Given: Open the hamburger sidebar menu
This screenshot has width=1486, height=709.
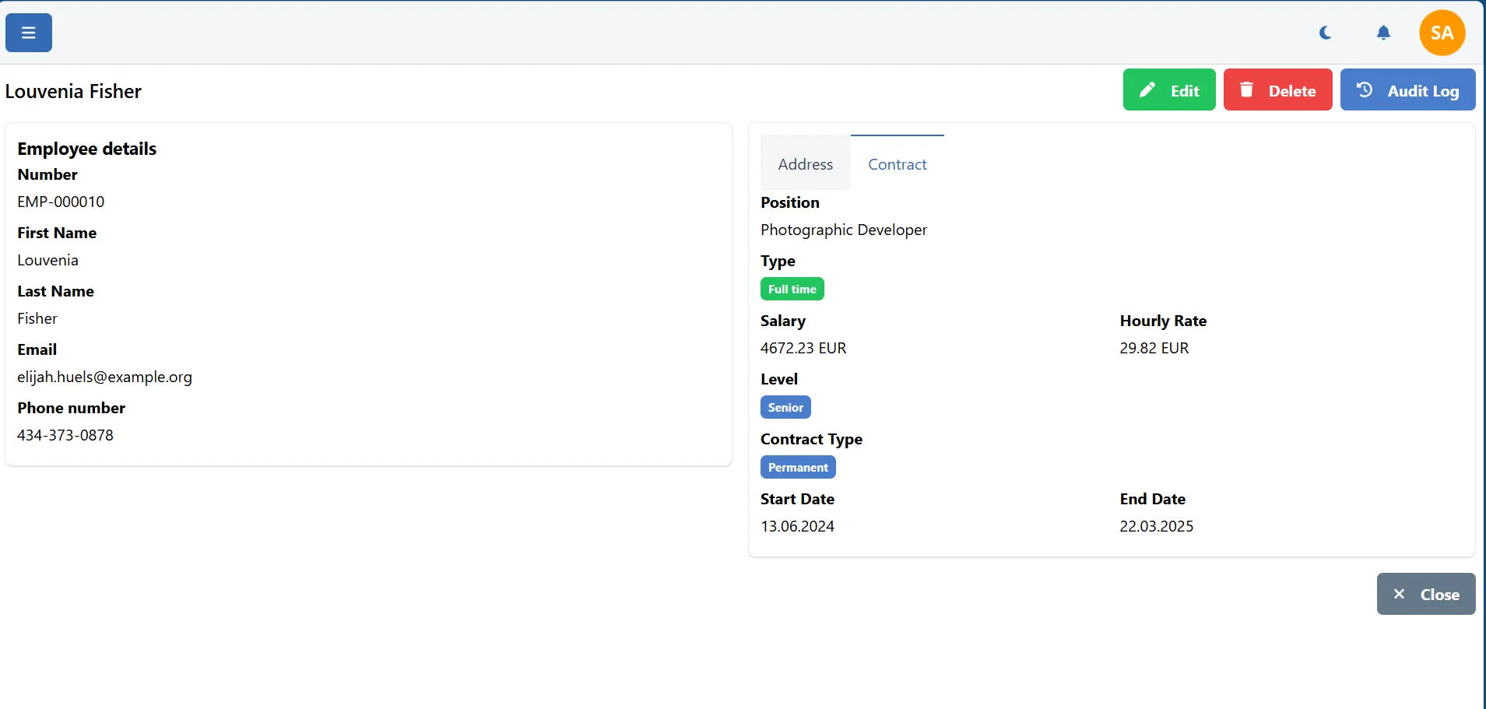Looking at the screenshot, I should point(29,33).
